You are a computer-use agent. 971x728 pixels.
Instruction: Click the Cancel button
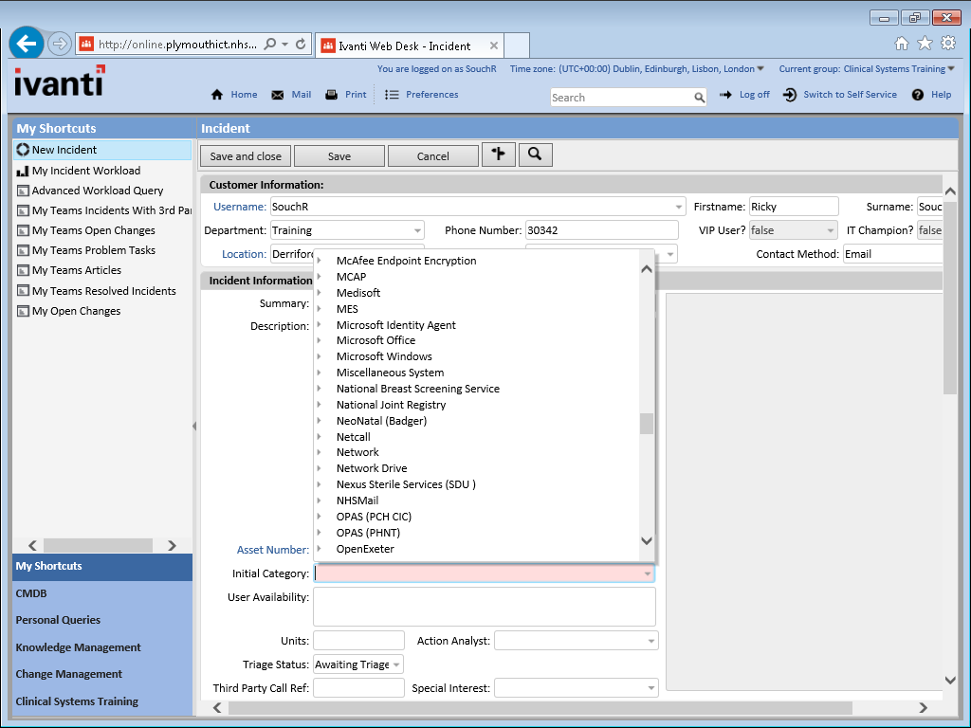(x=432, y=156)
